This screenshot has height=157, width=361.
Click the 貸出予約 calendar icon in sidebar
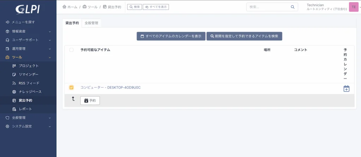coord(14,100)
